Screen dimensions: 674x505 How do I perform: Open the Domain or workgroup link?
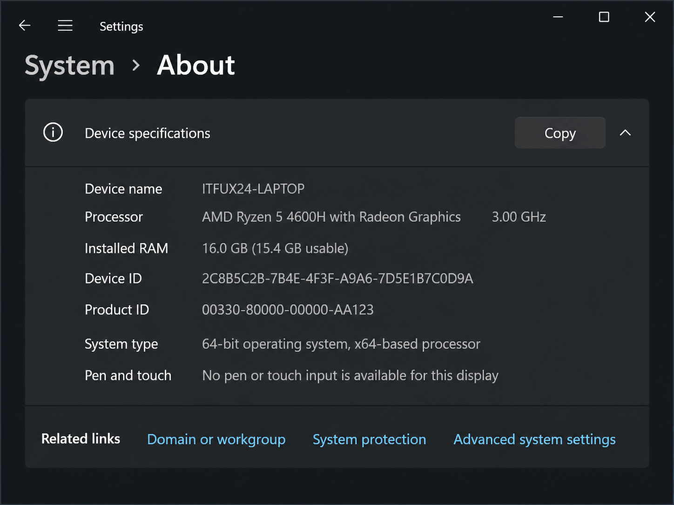[x=216, y=439]
